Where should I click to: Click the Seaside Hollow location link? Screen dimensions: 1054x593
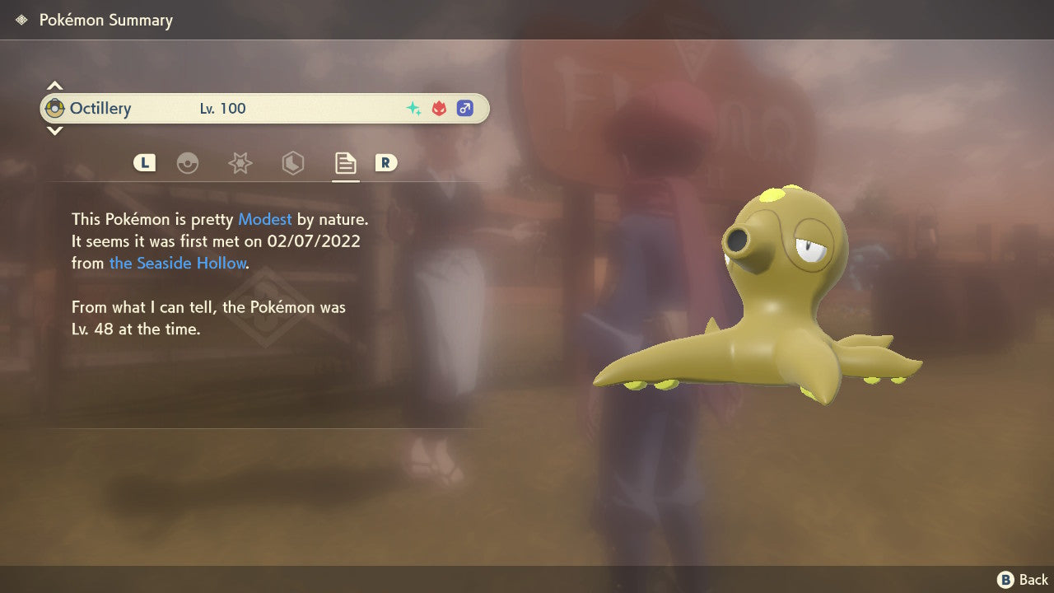(178, 264)
